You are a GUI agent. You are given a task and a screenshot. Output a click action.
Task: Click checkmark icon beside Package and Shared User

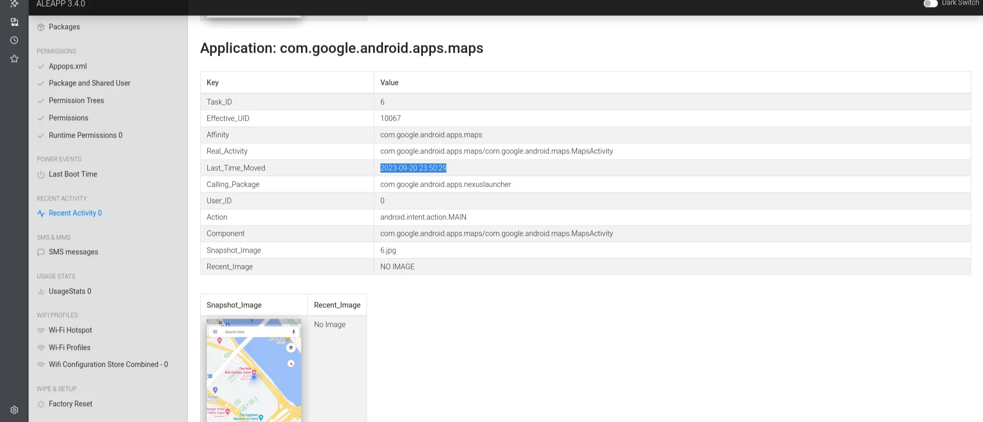pyautogui.click(x=41, y=83)
